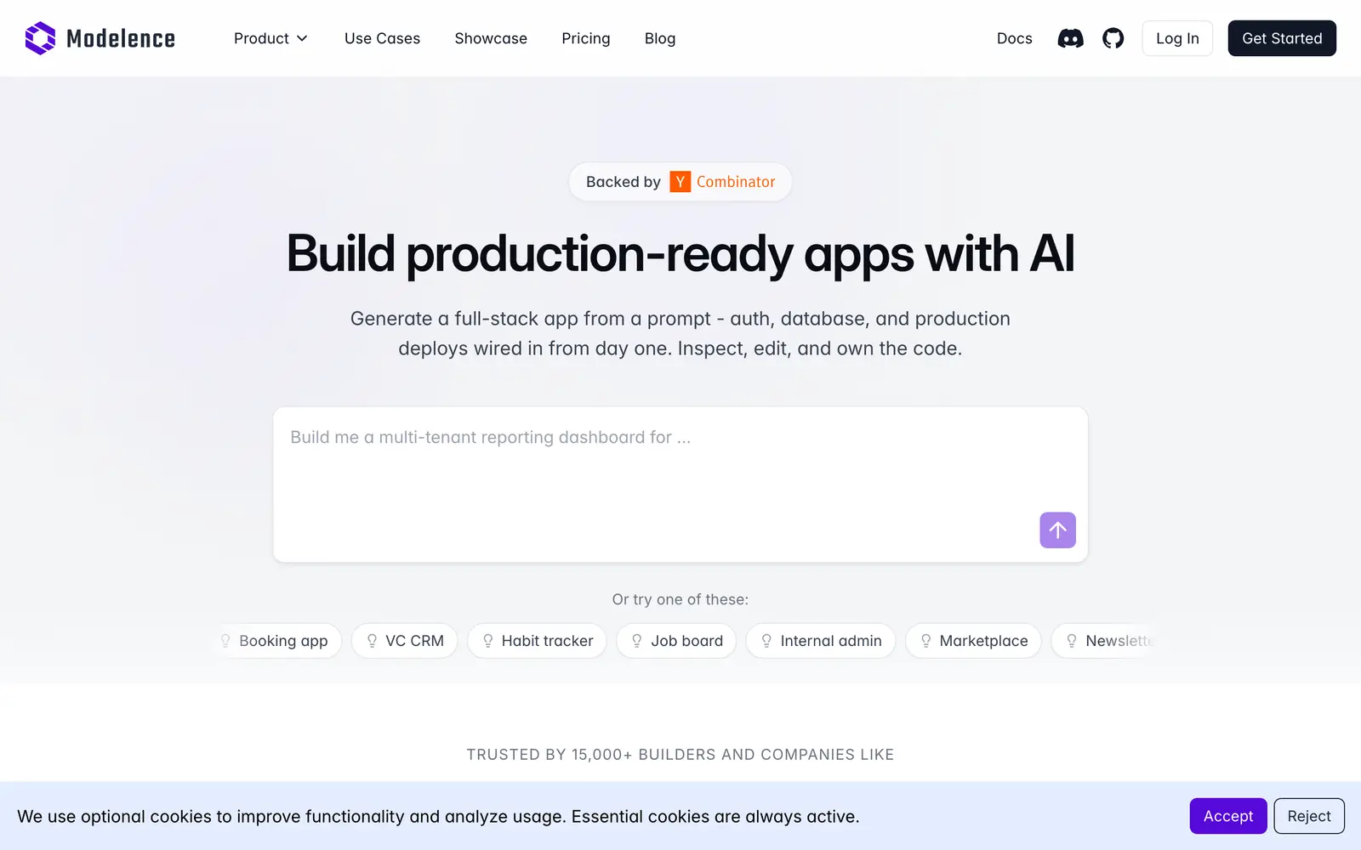Click the Log In button
The image size is (1361, 850).
click(1177, 38)
